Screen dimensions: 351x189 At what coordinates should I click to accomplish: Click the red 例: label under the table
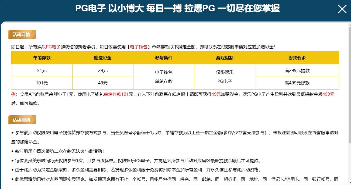tap(14, 94)
